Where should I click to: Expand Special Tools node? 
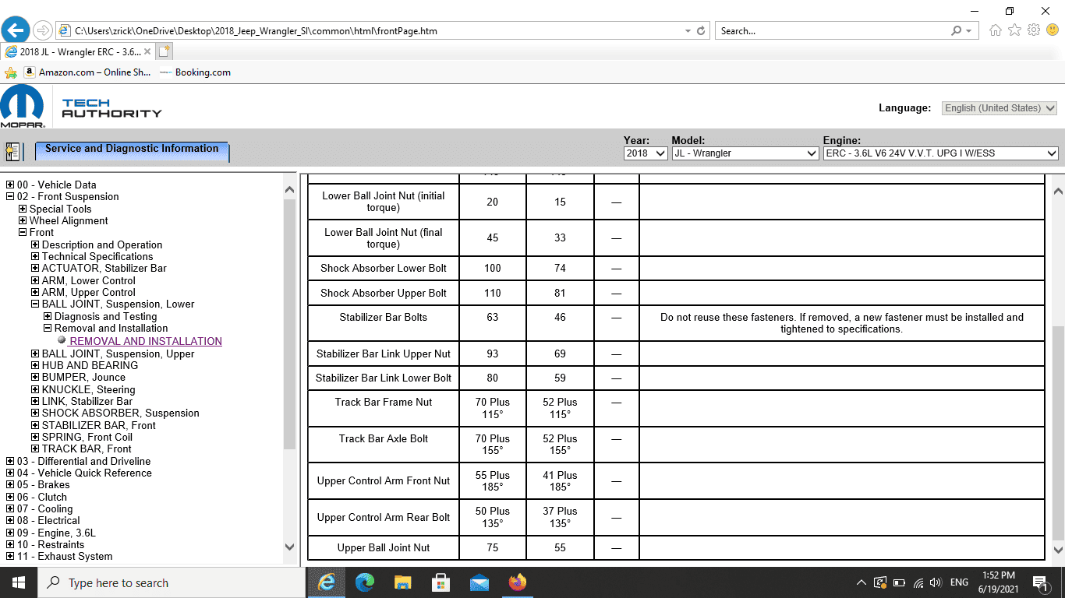[x=23, y=209]
